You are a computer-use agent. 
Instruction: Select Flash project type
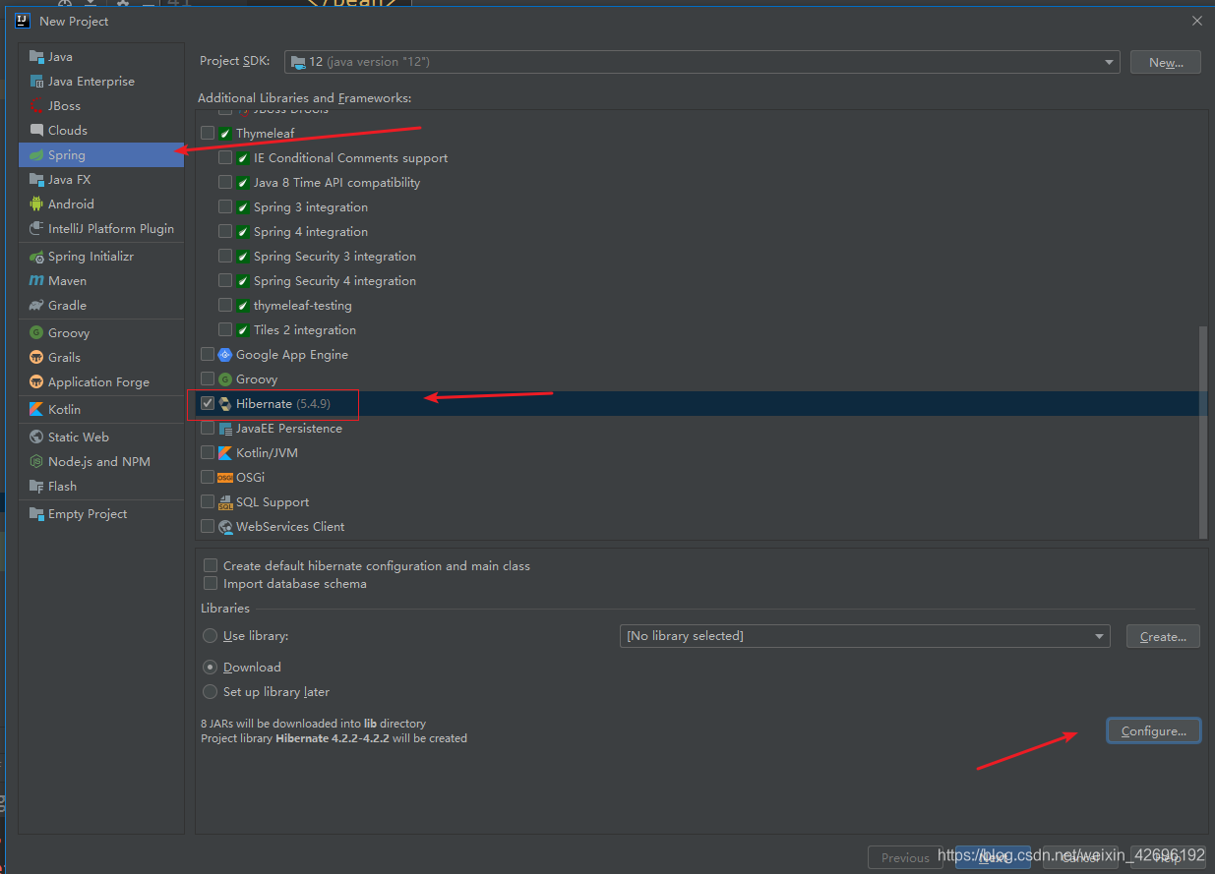pyautogui.click(x=101, y=487)
